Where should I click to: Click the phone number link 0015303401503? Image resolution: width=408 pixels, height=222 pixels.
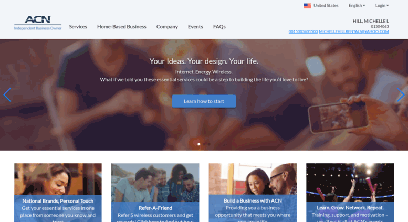pos(303,31)
